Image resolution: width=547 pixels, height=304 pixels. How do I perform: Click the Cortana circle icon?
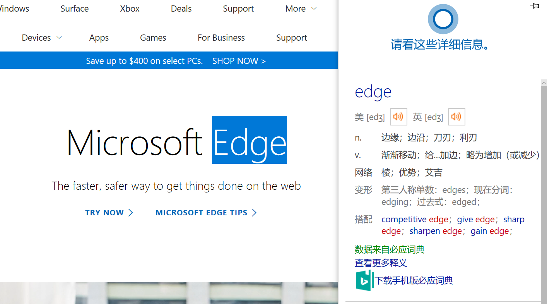point(443,19)
